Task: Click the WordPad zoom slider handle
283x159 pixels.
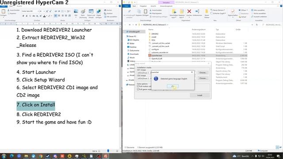Action: click(x=108, y=151)
